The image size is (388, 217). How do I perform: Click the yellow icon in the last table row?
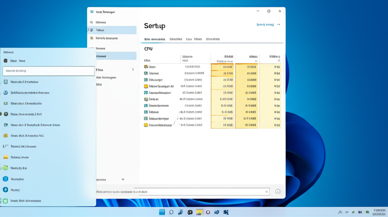146,125
